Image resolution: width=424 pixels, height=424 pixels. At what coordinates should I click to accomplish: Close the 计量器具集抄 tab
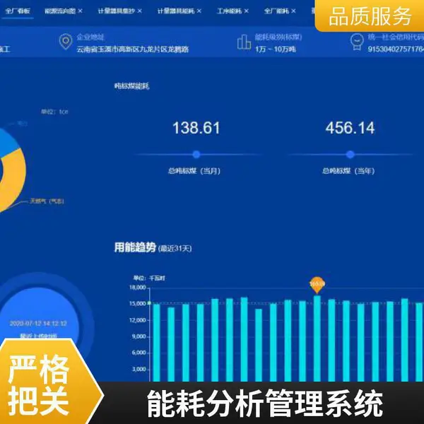pos(139,11)
